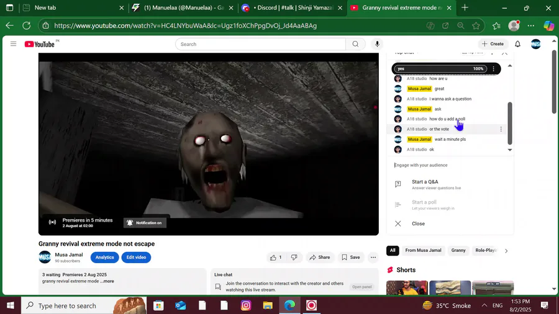Refresh the browser page
Image resolution: width=559 pixels, height=314 pixels.
coord(26,25)
